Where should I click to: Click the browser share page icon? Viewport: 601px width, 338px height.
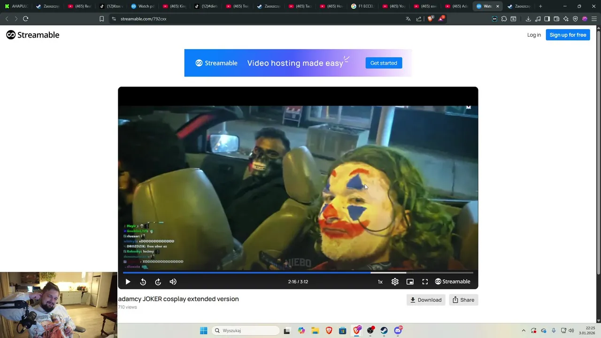418,19
